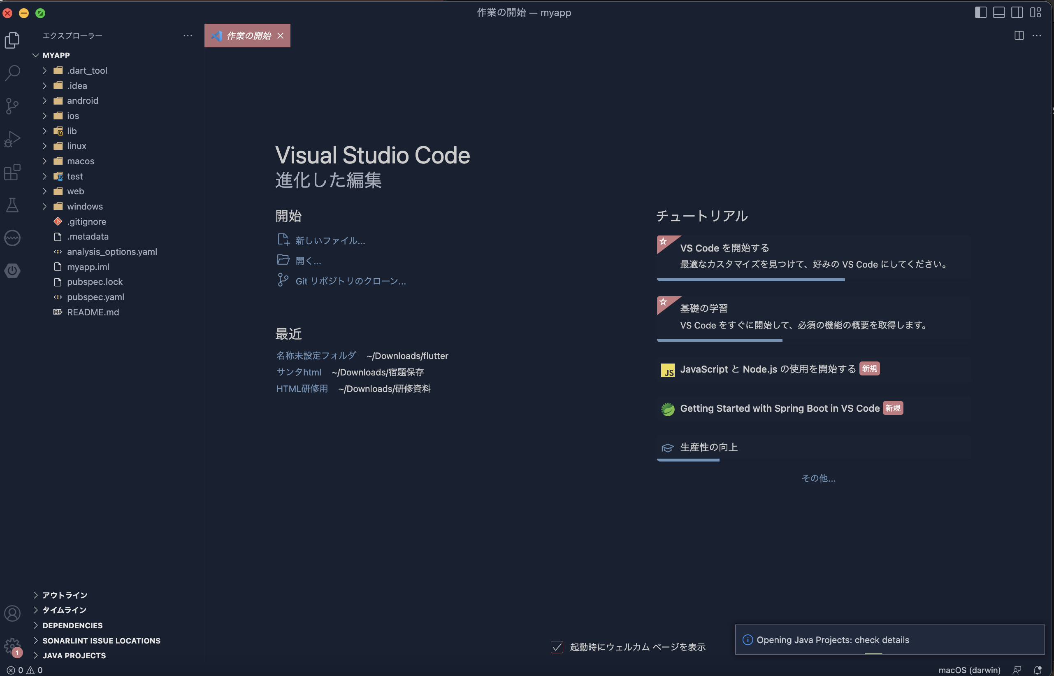Open the Search view in activity bar
The height and width of the screenshot is (676, 1054).
pyautogui.click(x=12, y=72)
